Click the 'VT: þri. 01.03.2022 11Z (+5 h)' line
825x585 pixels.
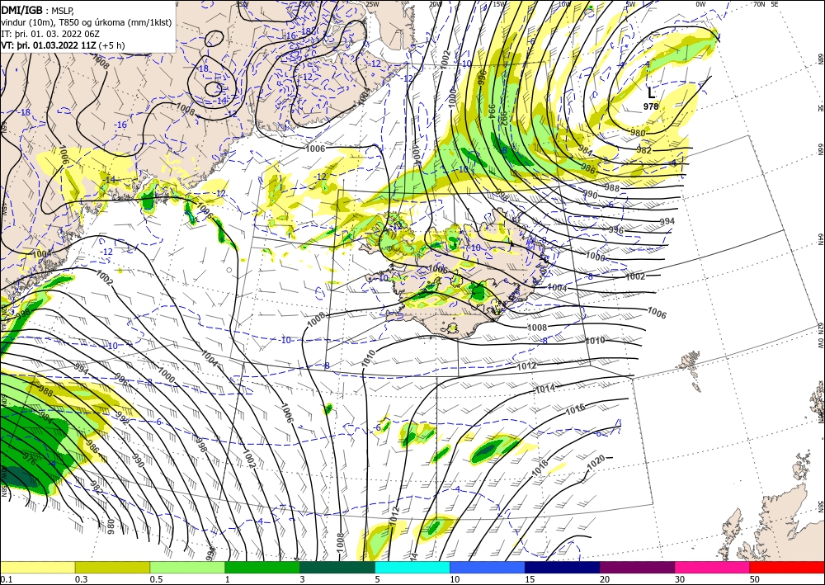pos(63,45)
